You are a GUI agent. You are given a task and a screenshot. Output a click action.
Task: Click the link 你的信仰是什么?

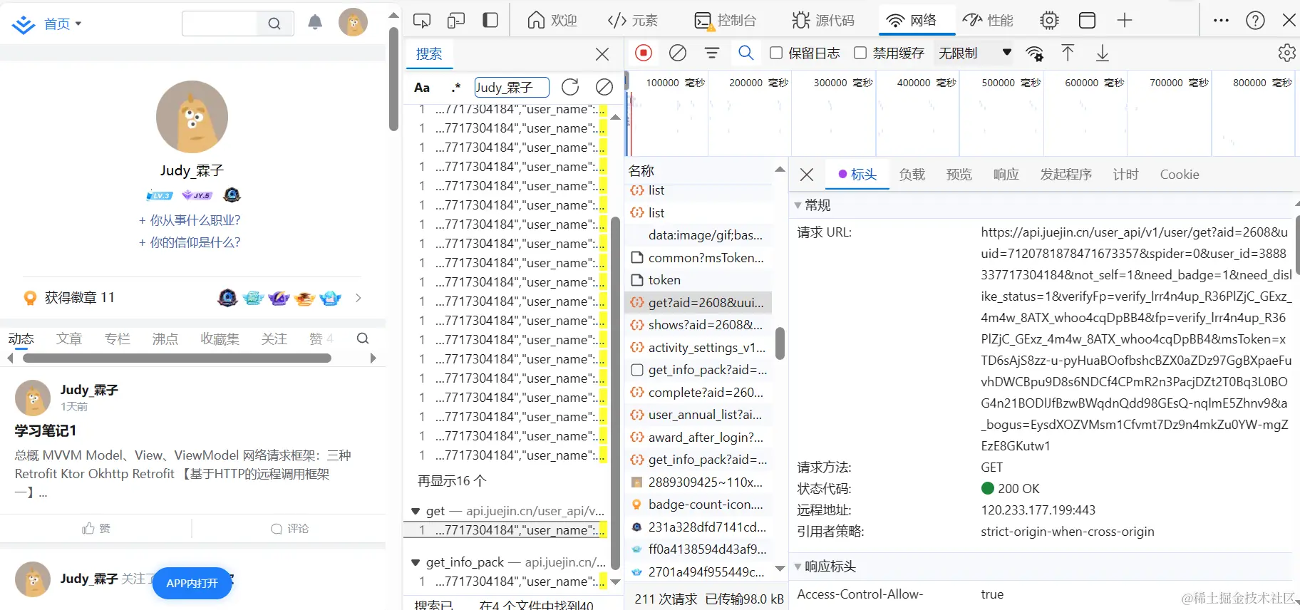[x=190, y=242]
